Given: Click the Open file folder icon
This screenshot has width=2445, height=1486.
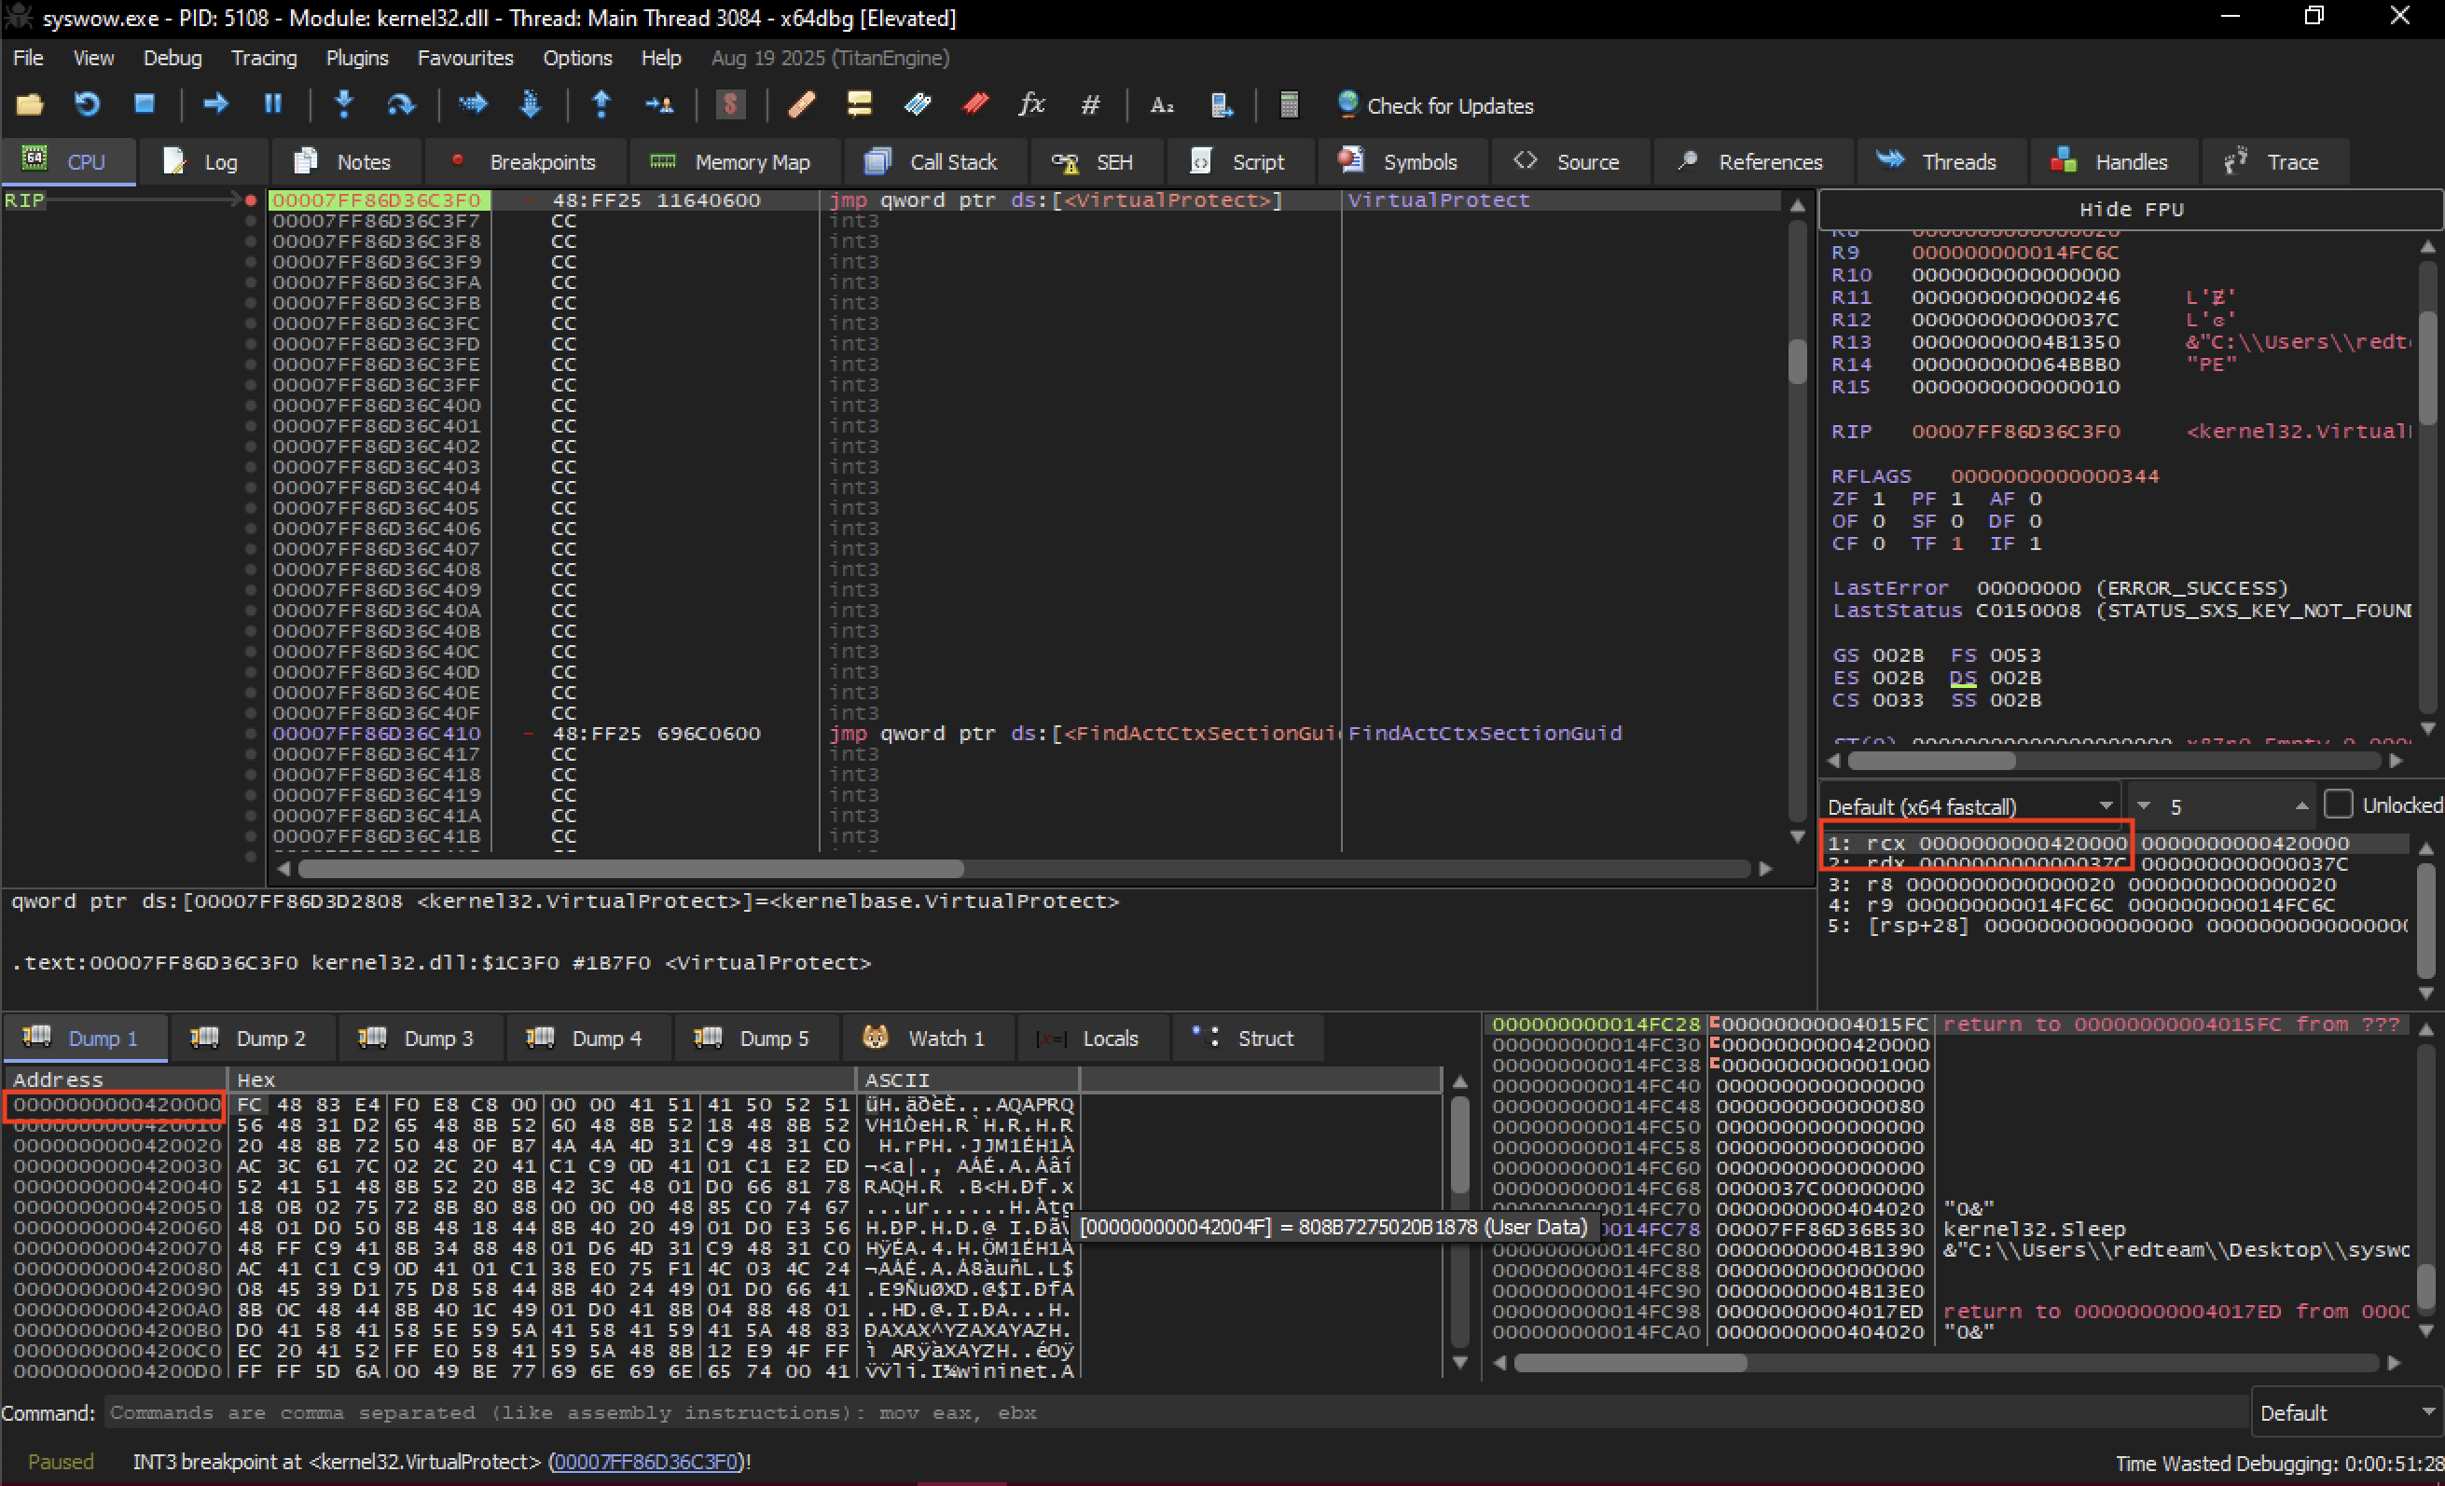Looking at the screenshot, I should pos(30,105).
